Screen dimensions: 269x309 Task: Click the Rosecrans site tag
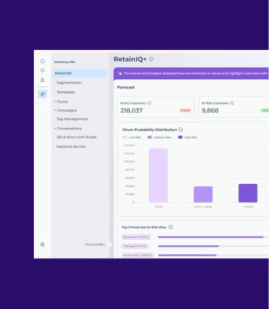[136, 237]
